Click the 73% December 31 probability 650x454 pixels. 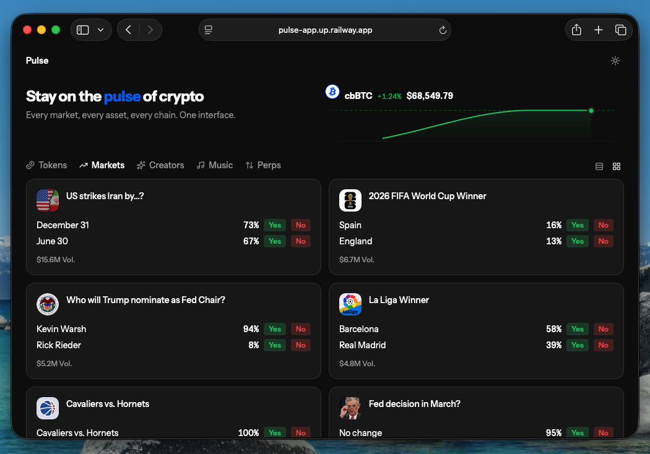(x=251, y=225)
